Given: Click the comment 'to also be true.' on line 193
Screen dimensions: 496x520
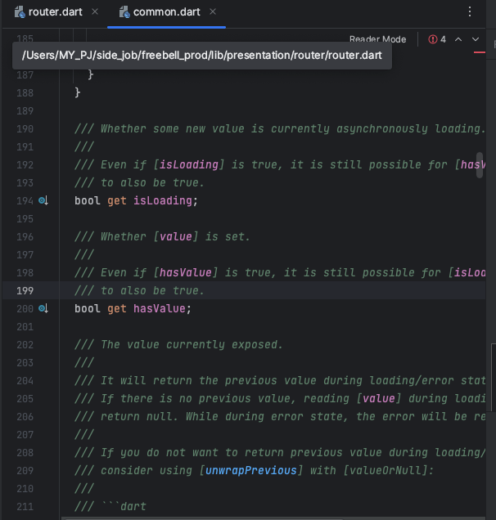Looking at the screenshot, I should (x=152, y=182).
